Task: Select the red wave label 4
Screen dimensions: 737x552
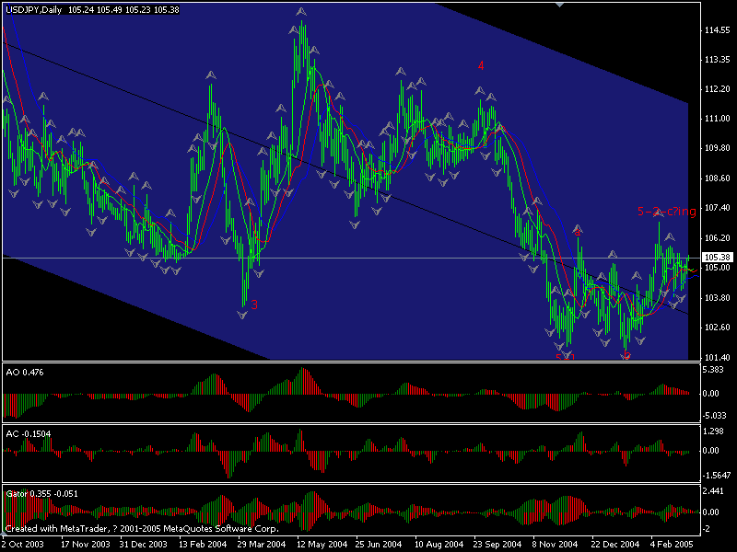Action: pos(481,65)
